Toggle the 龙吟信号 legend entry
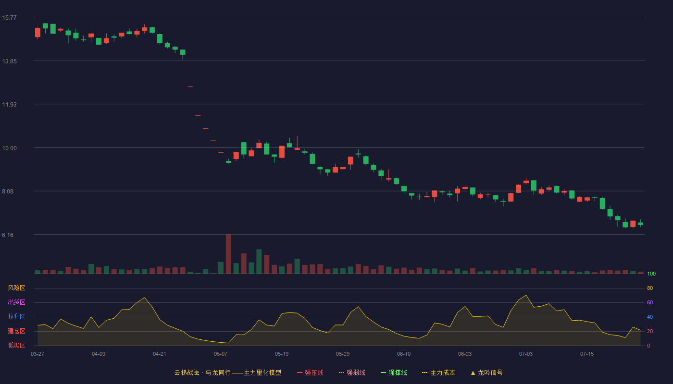Image resolution: width=673 pixels, height=384 pixels. (486, 372)
